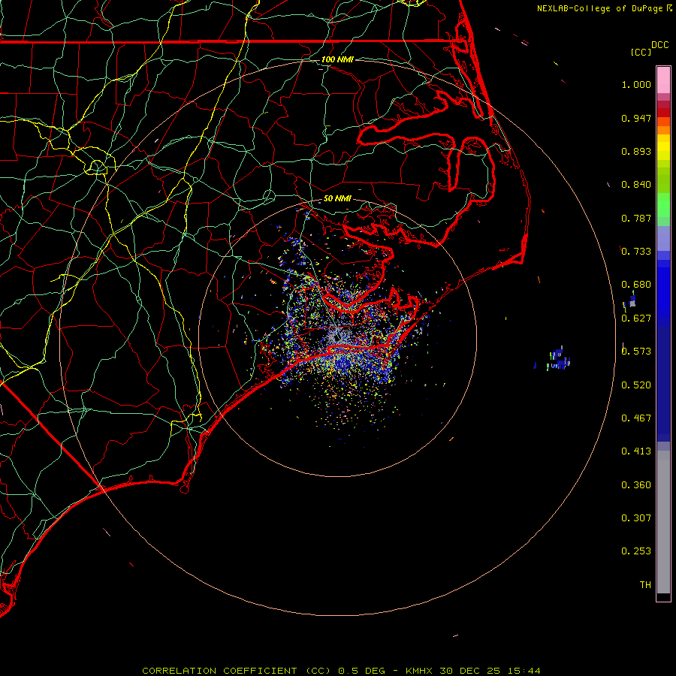Select the [CC] legend unit label

(641, 52)
